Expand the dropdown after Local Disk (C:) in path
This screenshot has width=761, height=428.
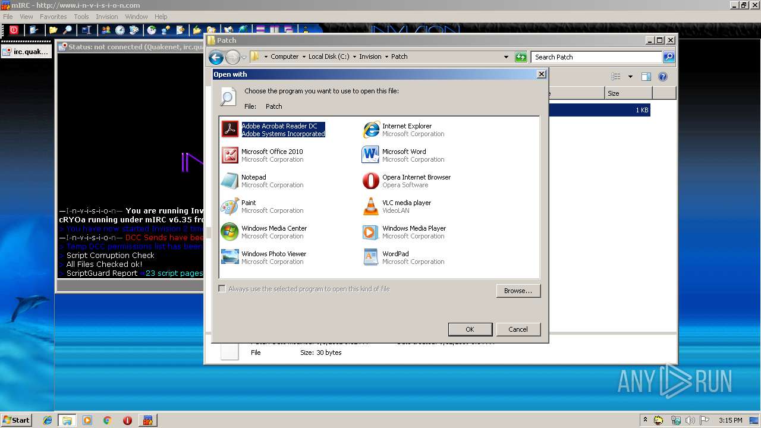point(354,57)
